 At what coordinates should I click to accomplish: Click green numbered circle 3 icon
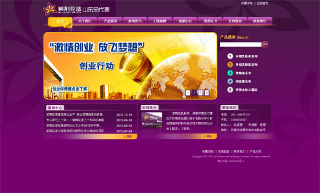point(230,73)
